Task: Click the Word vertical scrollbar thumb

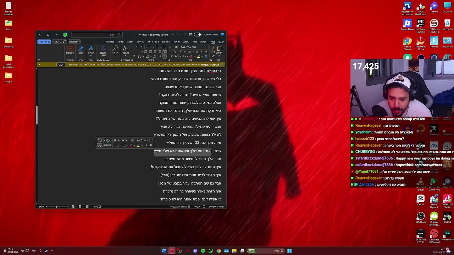Action: pyautogui.click(x=37, y=115)
